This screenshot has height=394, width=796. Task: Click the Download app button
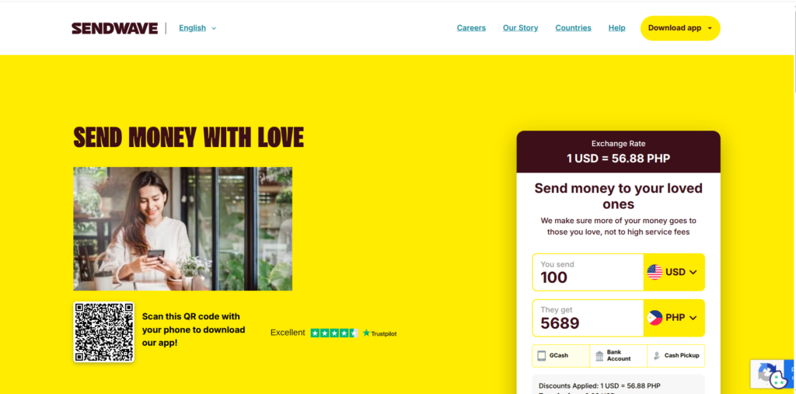coord(680,29)
